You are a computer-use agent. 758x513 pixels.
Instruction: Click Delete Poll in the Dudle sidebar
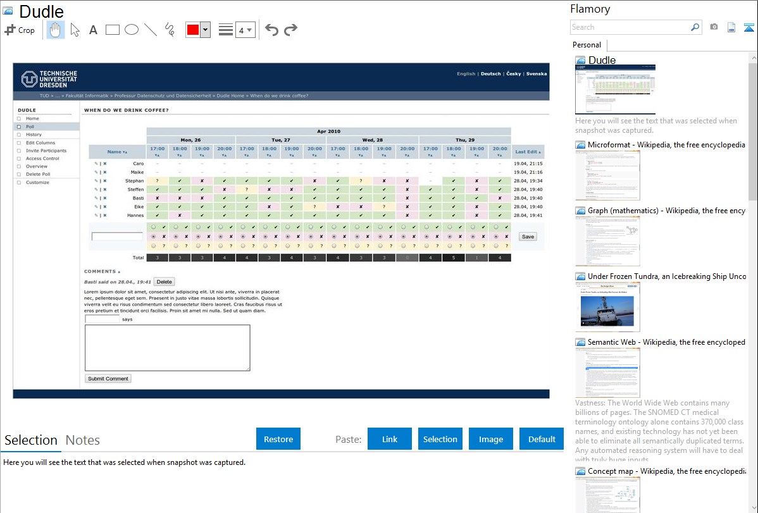[x=38, y=174]
